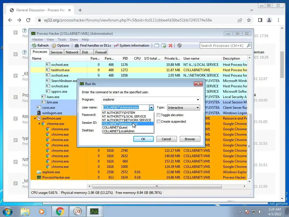Click the find window toolbar icon

(x=157, y=45)
